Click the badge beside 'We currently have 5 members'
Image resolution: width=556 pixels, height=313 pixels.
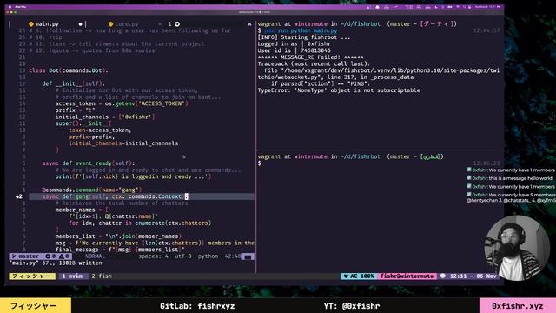click(x=469, y=195)
